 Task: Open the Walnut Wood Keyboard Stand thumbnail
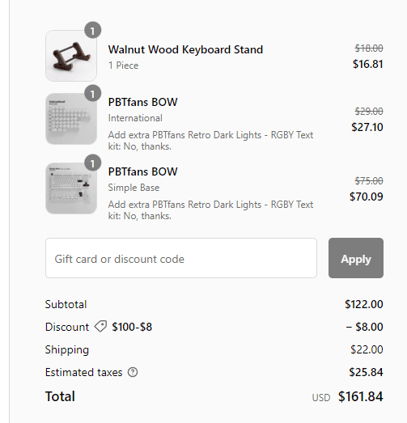pyautogui.click(x=71, y=56)
